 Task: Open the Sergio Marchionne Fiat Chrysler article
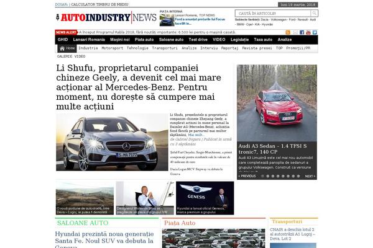tap(201, 157)
